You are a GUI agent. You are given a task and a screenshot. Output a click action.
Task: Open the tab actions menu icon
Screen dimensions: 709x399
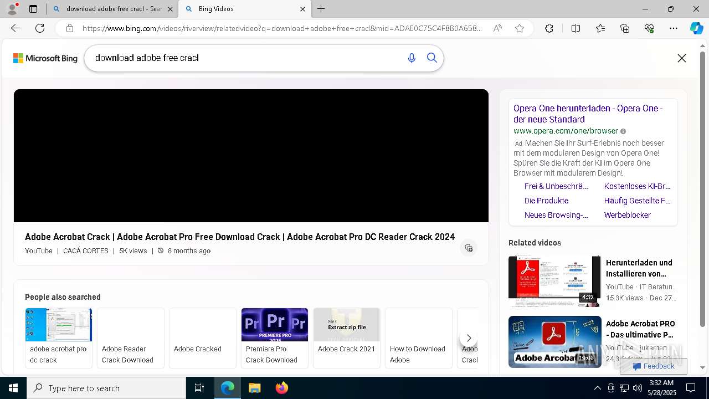tap(33, 9)
